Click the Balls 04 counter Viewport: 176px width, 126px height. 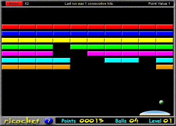coord(127,121)
